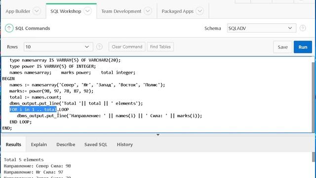Screen dimensions: 316x178
Task: Expand the App Builder dropdown chevron
Action: [37, 11]
